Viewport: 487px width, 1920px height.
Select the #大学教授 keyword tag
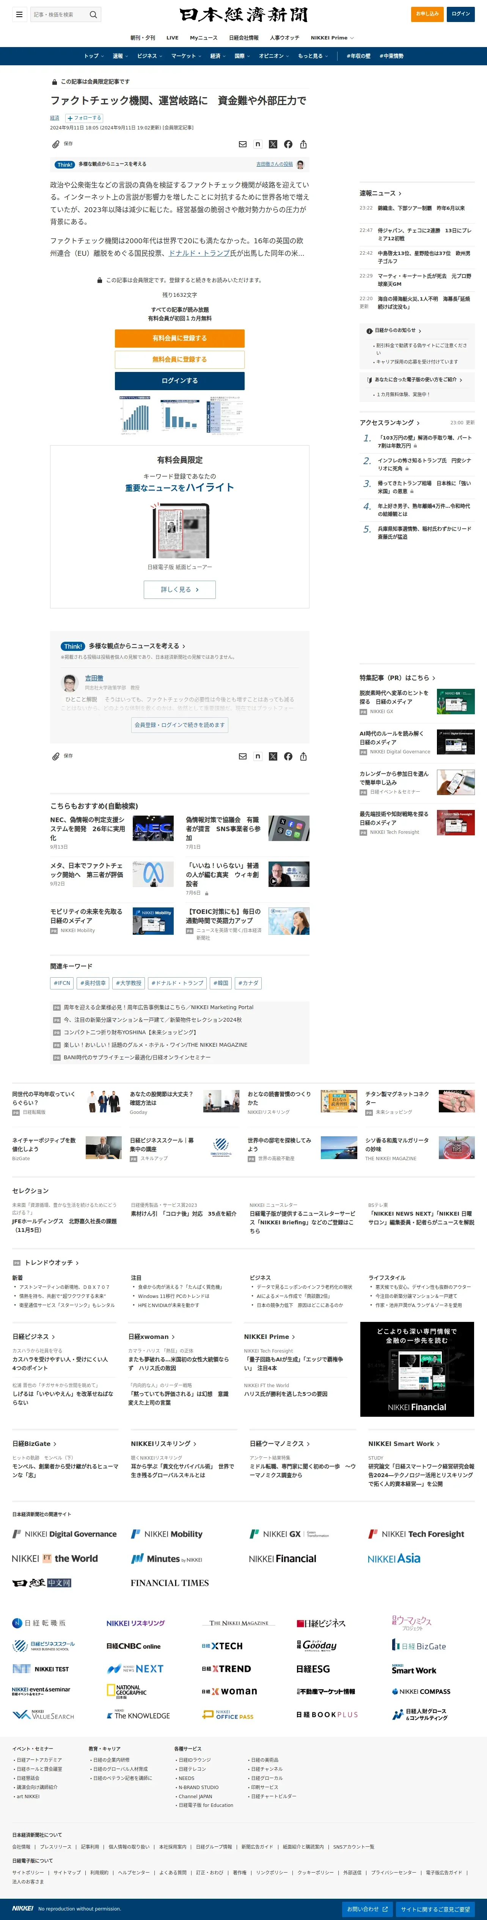tap(129, 983)
